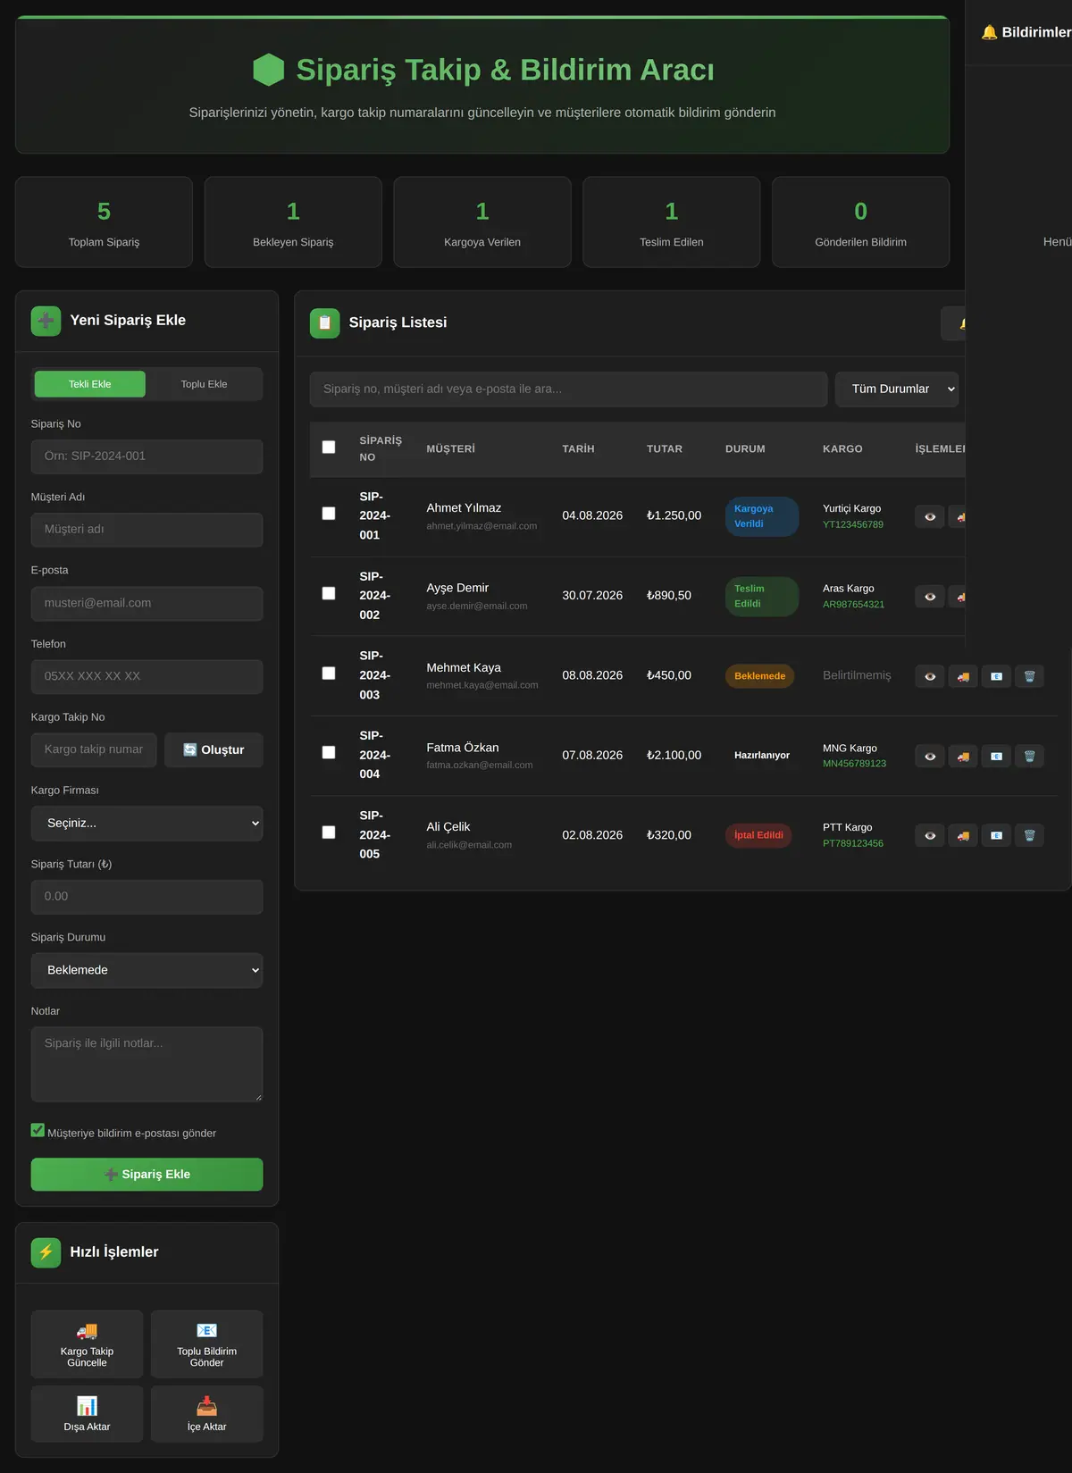Click the Sipariş Tutarı amount field
1072x1473 pixels.
click(x=147, y=896)
